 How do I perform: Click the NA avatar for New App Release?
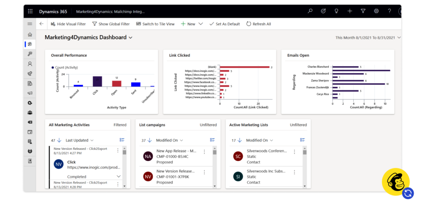[x=148, y=156]
